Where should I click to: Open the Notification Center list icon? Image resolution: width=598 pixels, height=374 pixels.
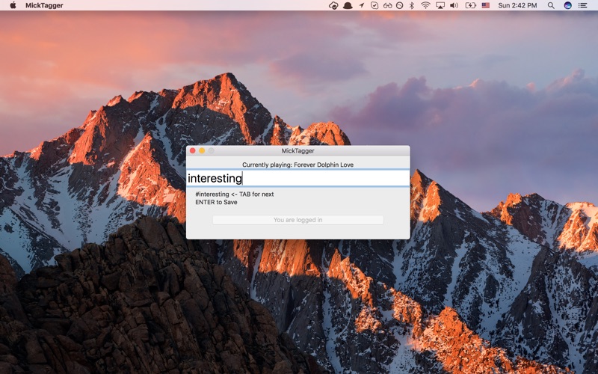[582, 5]
